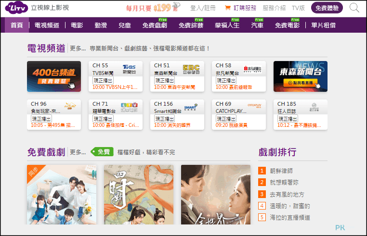Click 免費戲劇 section heading
This screenshot has height=236, width=367.
[46, 152]
